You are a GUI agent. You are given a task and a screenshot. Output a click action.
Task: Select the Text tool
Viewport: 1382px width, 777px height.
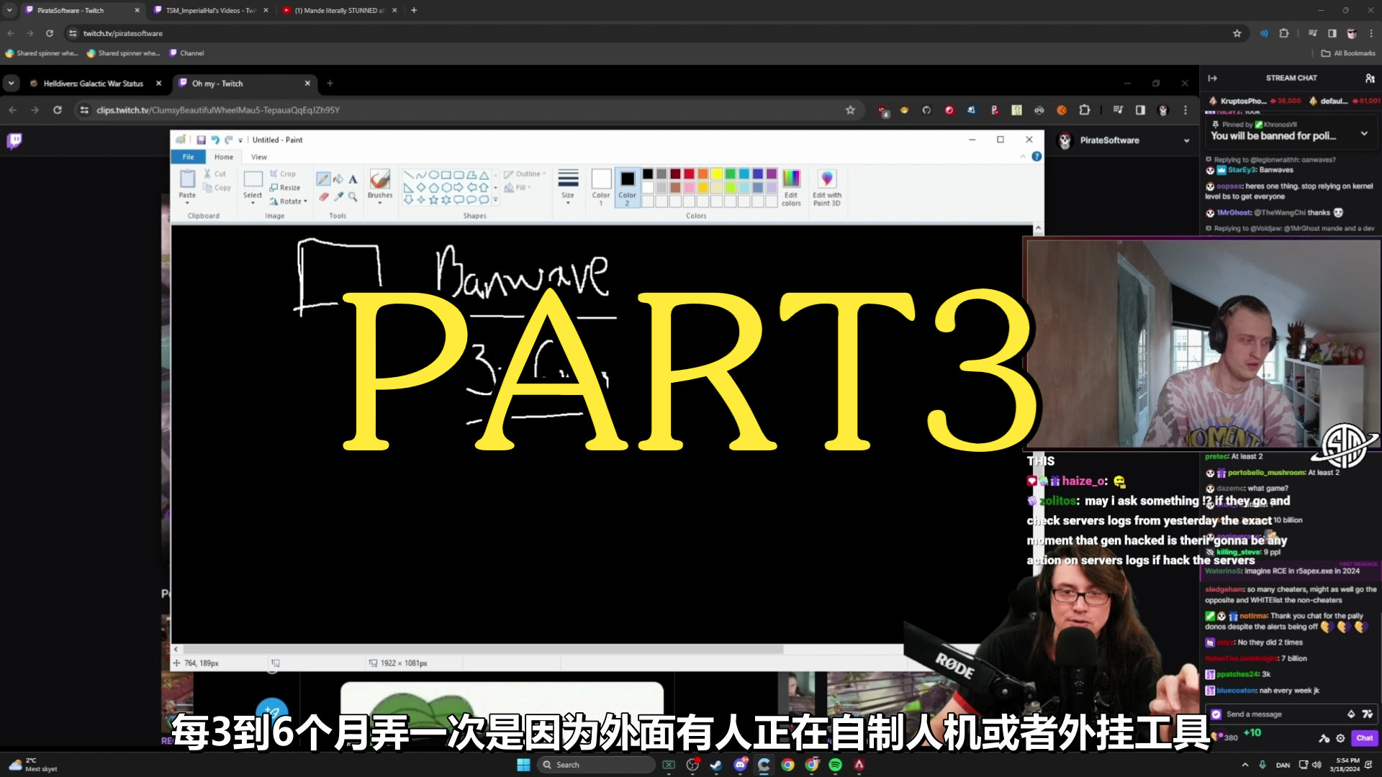pyautogui.click(x=351, y=178)
